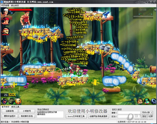Click the 小明官网 button

[27, 111]
